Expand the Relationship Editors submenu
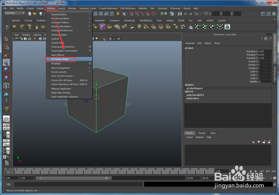 pos(69,26)
